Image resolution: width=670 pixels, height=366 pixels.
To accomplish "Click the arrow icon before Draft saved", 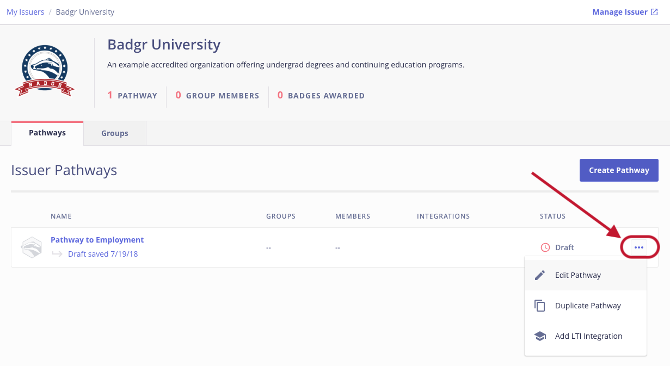I will coord(57,254).
